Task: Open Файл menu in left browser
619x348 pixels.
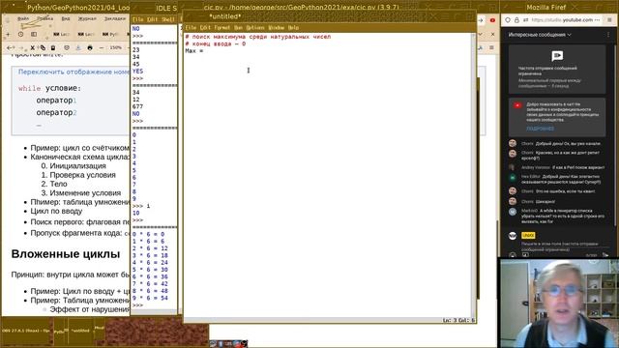Action: pyautogui.click(x=23, y=18)
